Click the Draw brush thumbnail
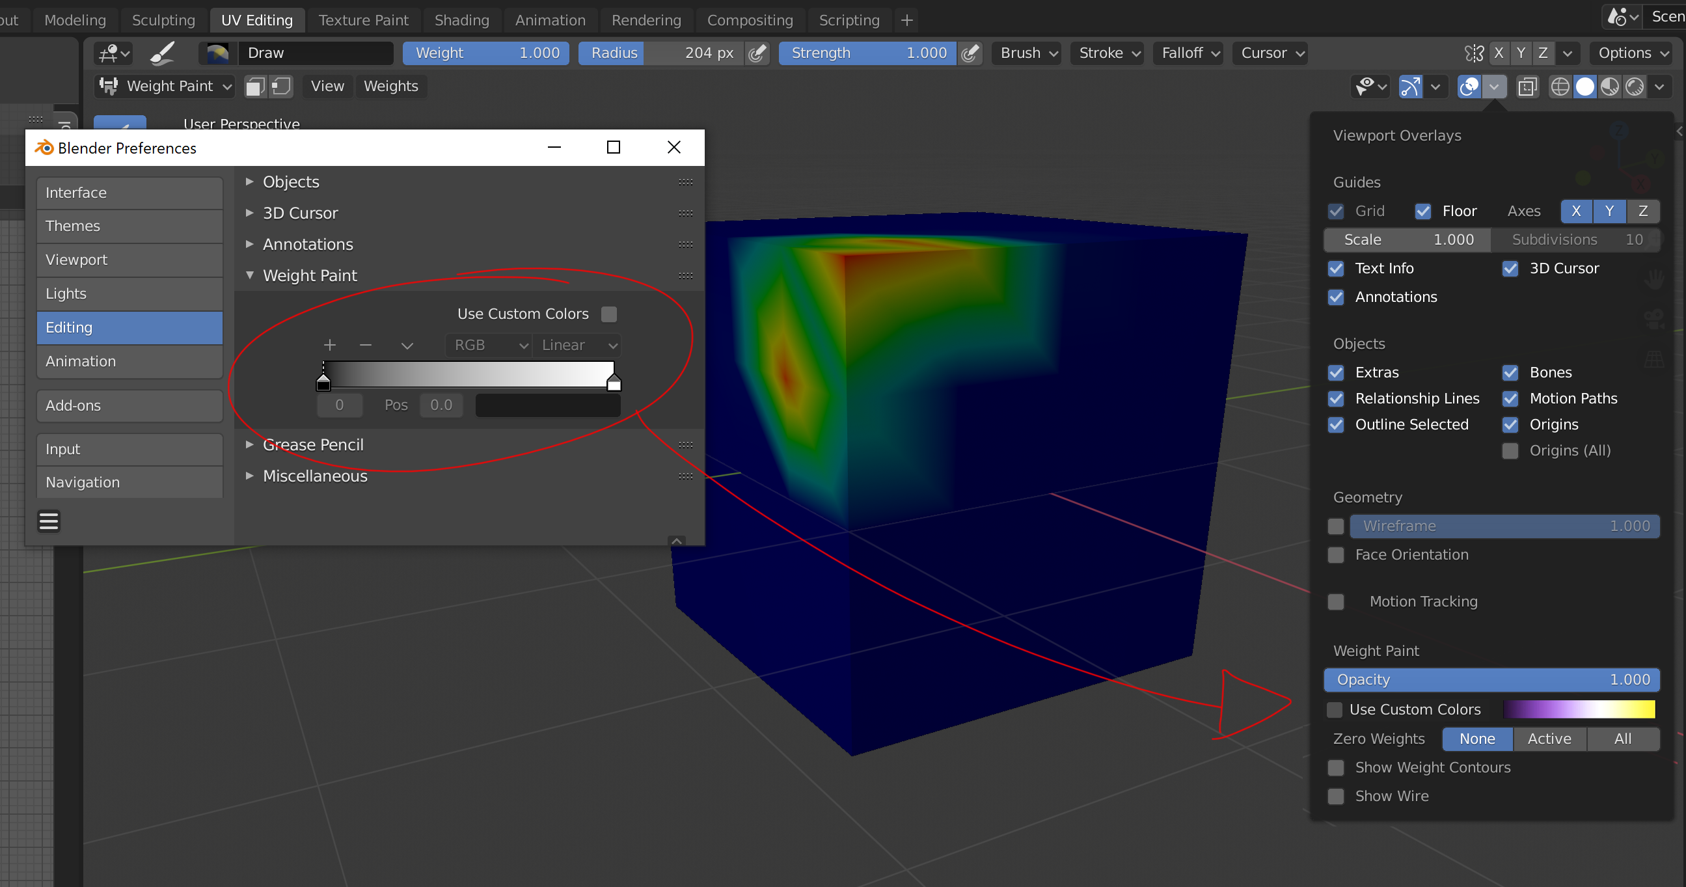The width and height of the screenshot is (1686, 887). pyautogui.click(x=217, y=53)
